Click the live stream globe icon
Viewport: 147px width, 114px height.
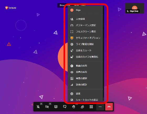[72, 44]
